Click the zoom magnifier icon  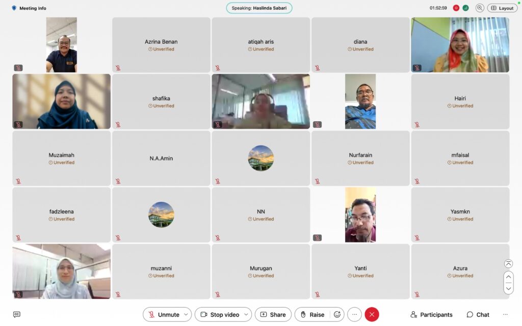pos(480,8)
